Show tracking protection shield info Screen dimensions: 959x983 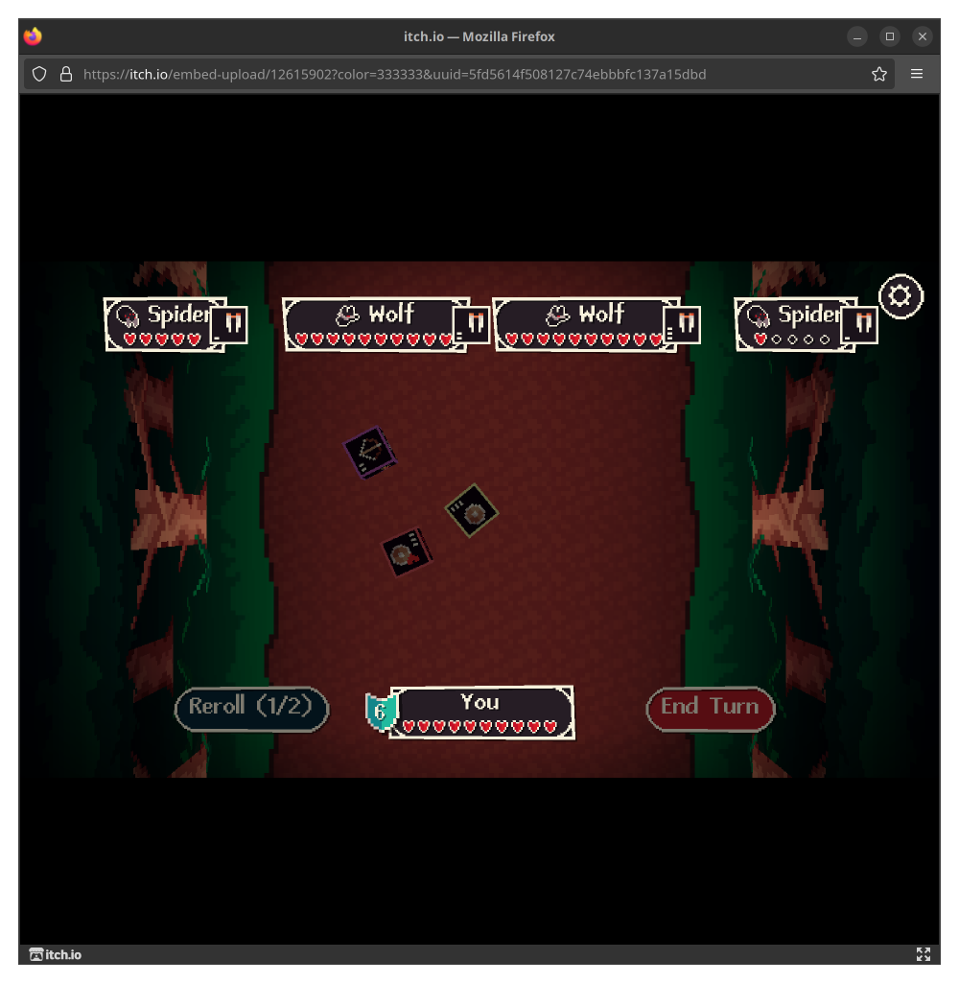(39, 74)
